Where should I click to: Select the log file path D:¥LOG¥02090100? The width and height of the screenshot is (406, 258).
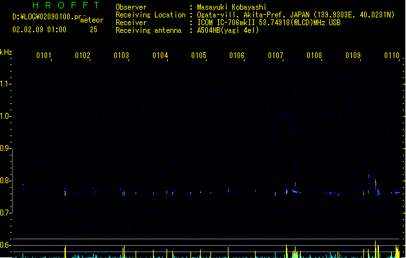pyautogui.click(x=49, y=17)
